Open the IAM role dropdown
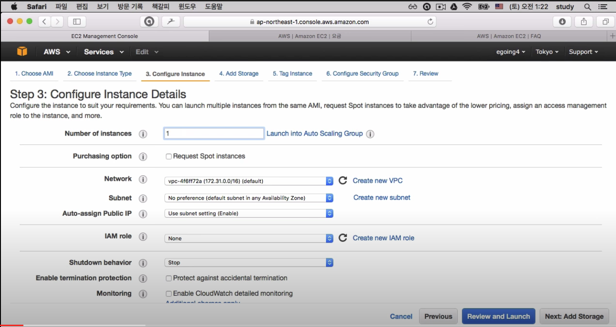Image resolution: width=616 pixels, height=327 pixels. [249, 238]
